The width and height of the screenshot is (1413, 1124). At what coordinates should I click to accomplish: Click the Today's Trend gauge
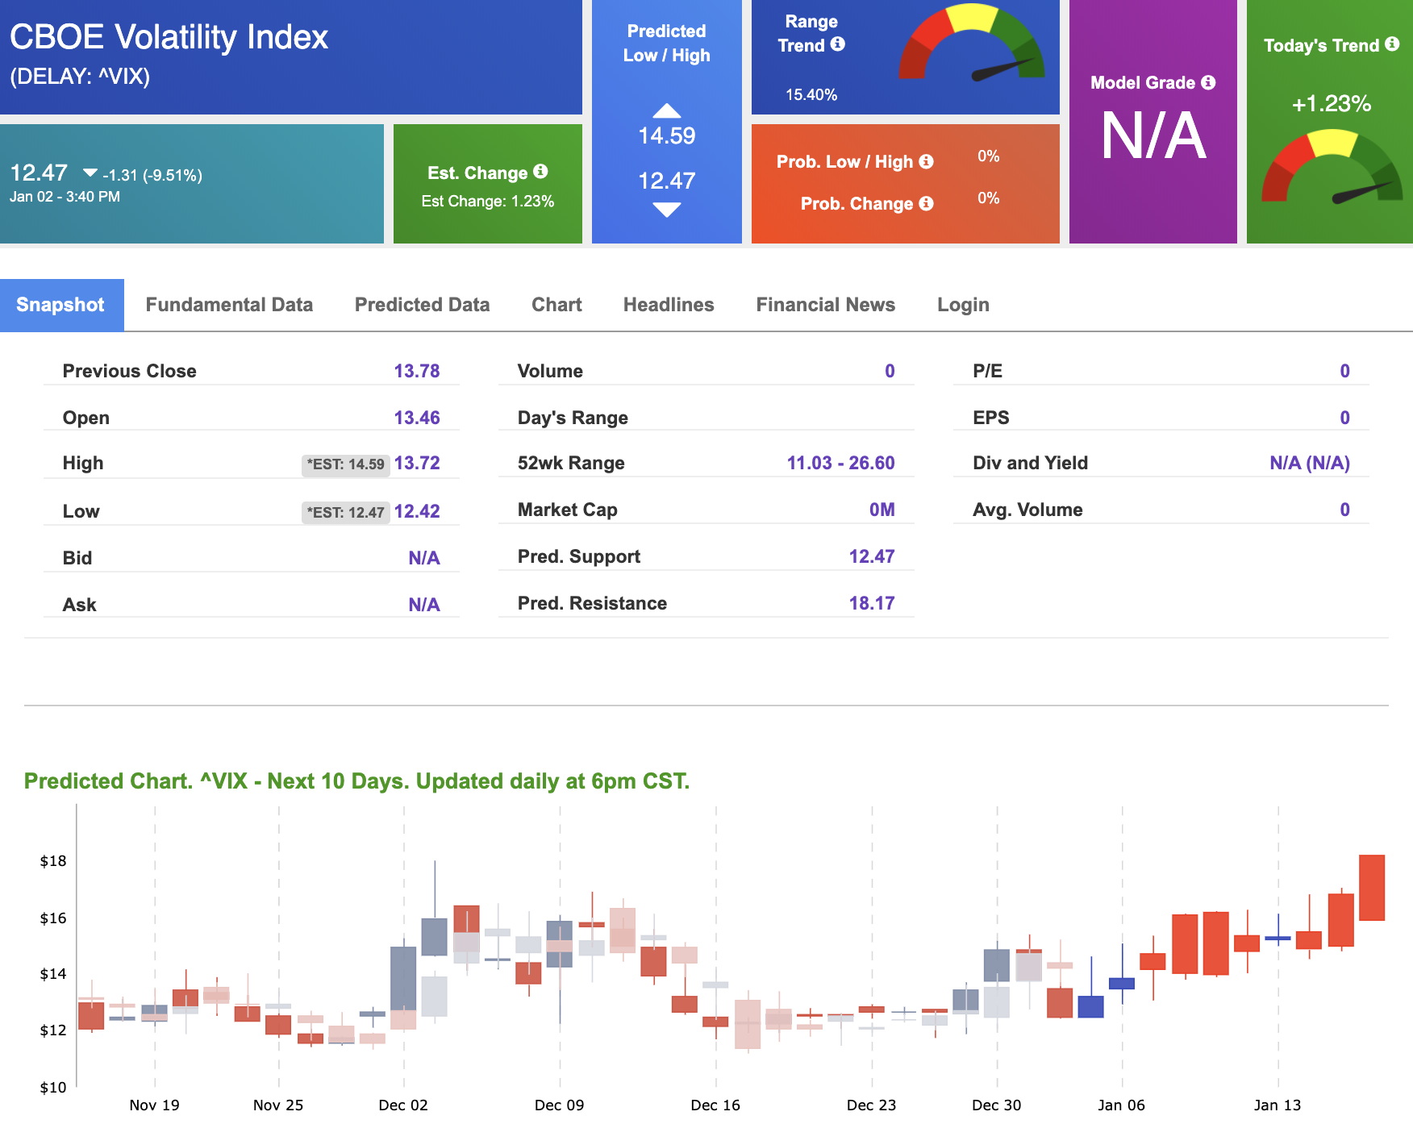1332,166
